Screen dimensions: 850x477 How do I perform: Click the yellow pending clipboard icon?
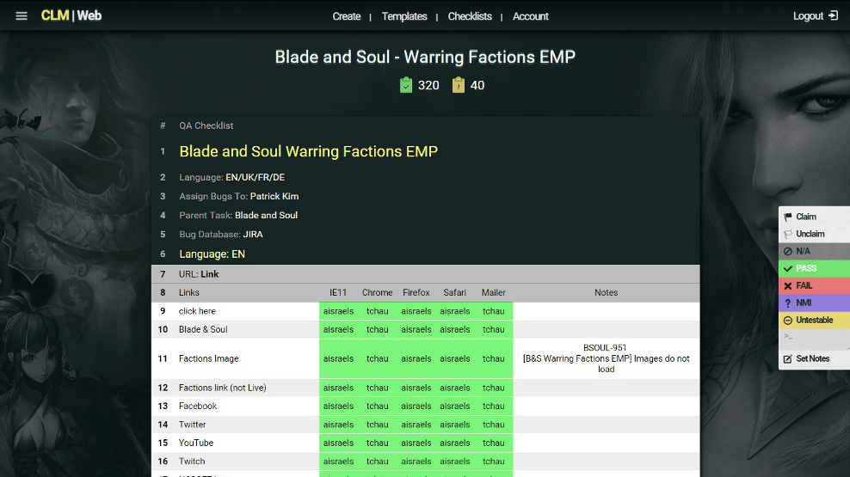(459, 85)
